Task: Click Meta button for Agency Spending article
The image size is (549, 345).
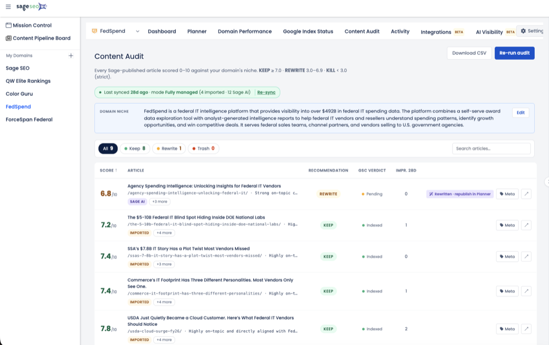Action: (x=507, y=194)
